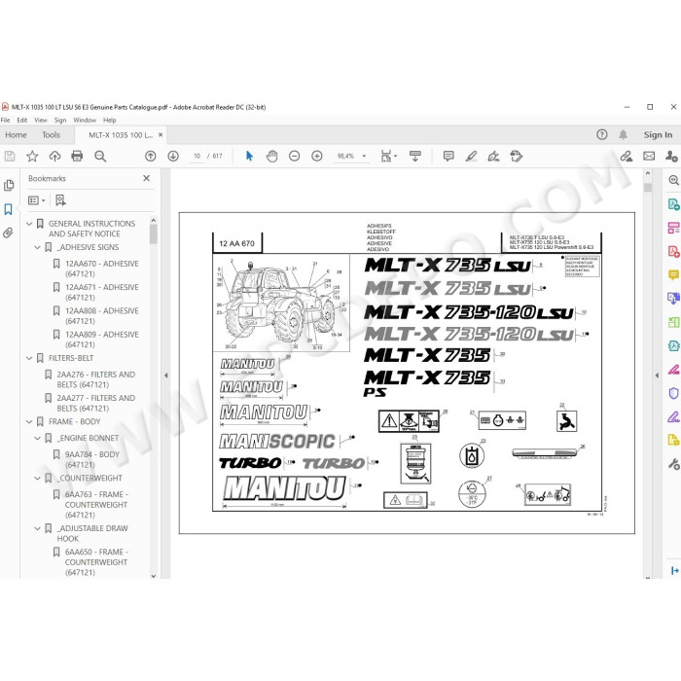Viewport: 681px width, 681px height.
Task: Open the find text magnifier icon
Action: [x=100, y=156]
